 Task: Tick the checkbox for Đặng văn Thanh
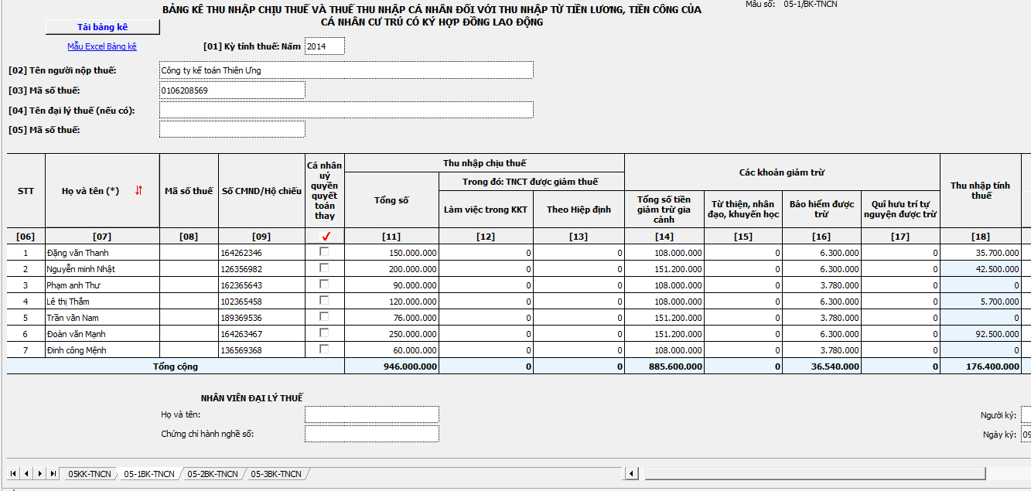[x=324, y=252]
